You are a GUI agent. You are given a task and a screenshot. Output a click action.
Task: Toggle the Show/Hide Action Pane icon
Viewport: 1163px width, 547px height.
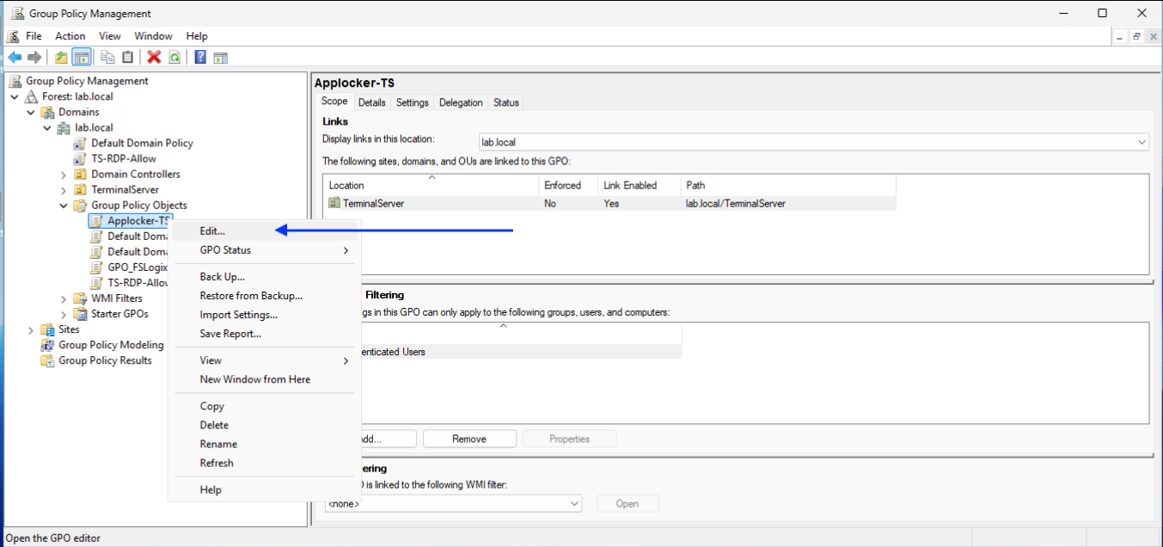(221, 58)
